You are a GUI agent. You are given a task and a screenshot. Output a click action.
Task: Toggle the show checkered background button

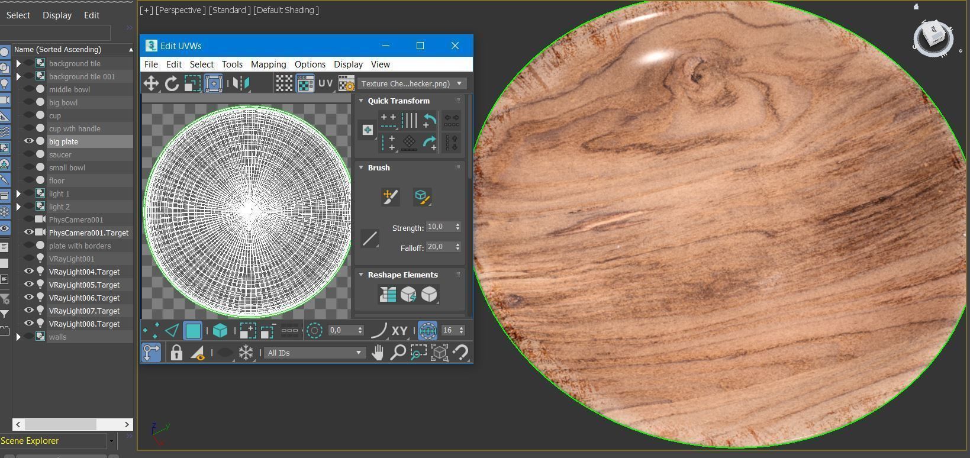(x=283, y=83)
